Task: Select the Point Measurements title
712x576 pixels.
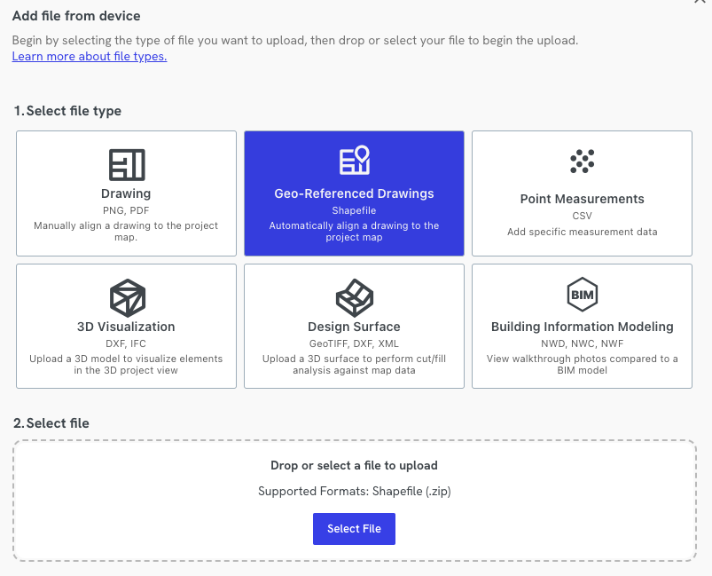Action: coord(582,199)
